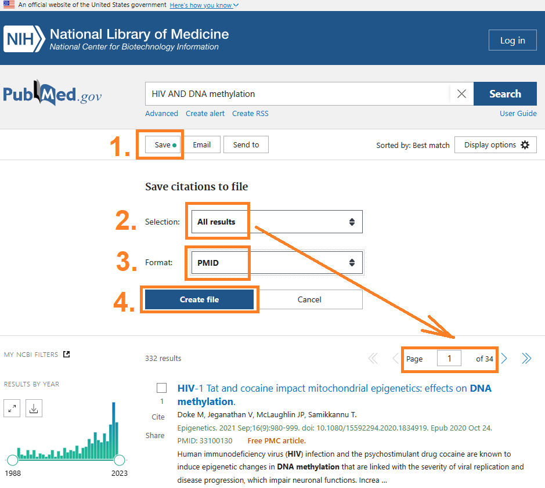This screenshot has width=545, height=488.
Task: Expand the results by year chart
Action: pos(12,408)
